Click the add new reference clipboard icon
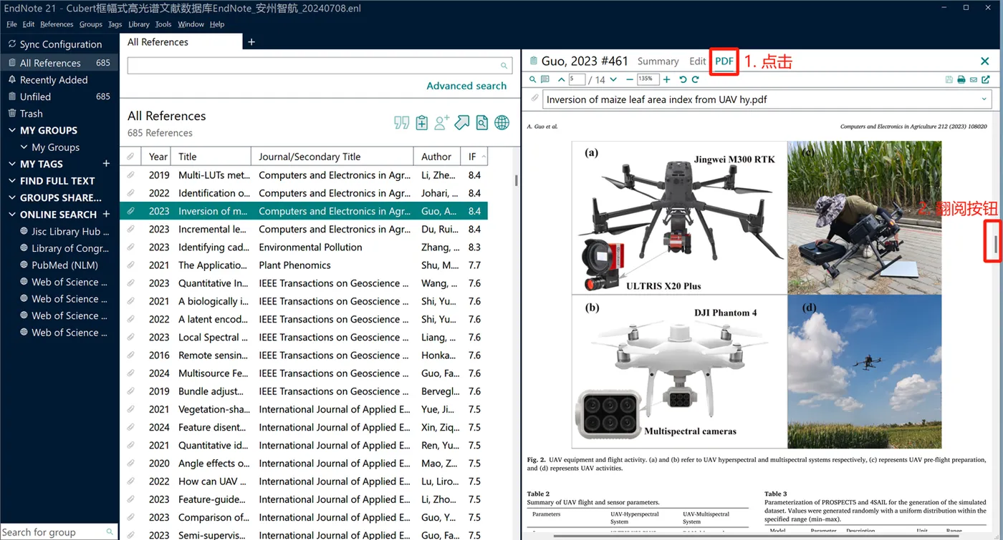Screen dimensions: 1003x540 pyautogui.click(x=422, y=123)
